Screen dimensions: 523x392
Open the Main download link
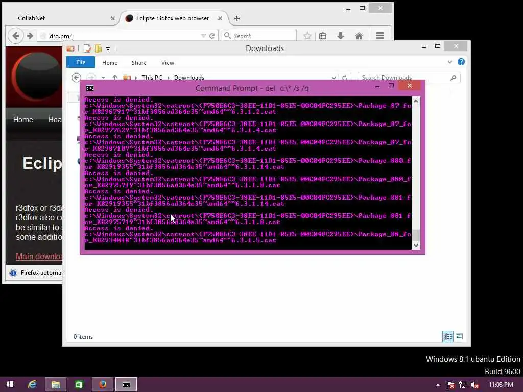coord(39,256)
